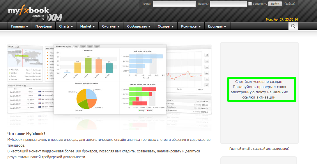Go to the Портфель page

43,26
